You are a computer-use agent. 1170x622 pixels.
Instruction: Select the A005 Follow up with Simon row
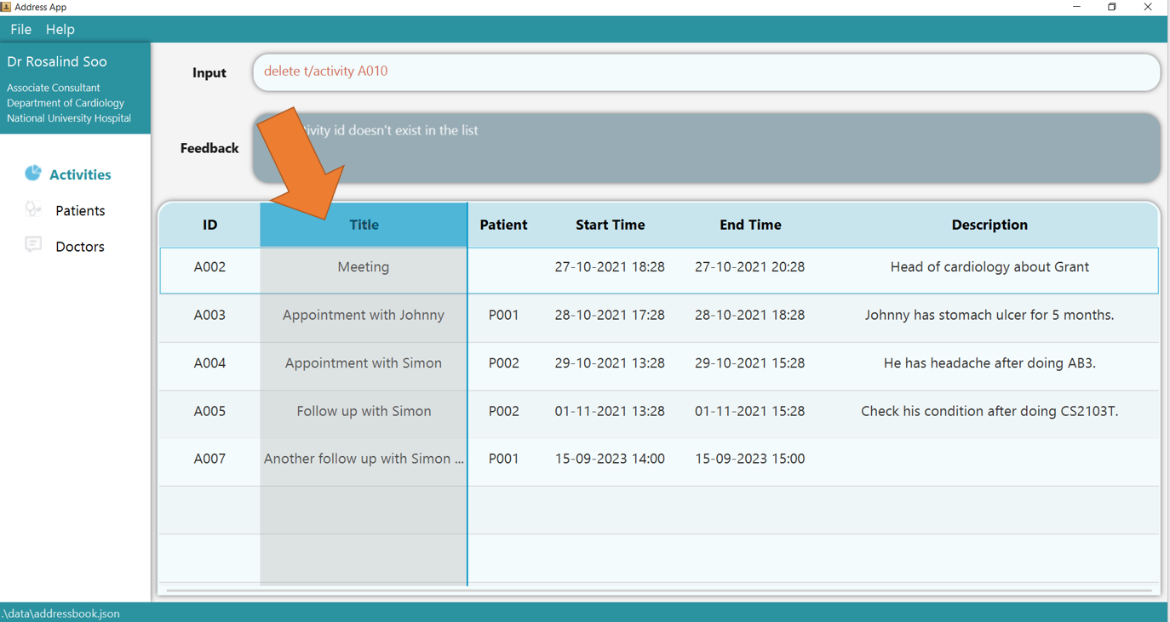coord(657,412)
